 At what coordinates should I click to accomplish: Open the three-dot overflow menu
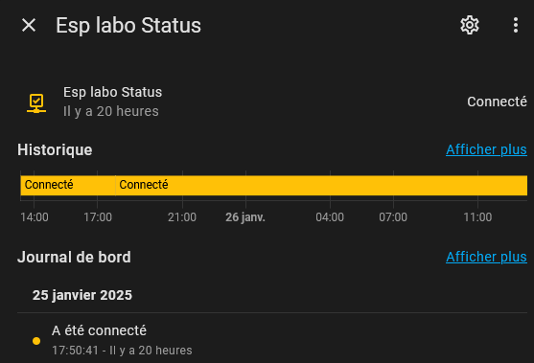516,25
